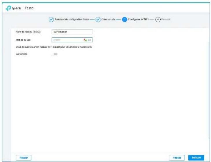
Task: Click the 'Nom du réseau (SSID):' label
Action: click(28, 32)
